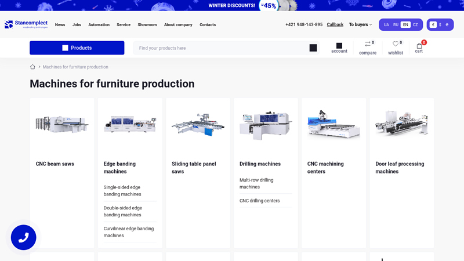Open Single-sided edge banding machines
The image size is (464, 261).
[122, 191]
